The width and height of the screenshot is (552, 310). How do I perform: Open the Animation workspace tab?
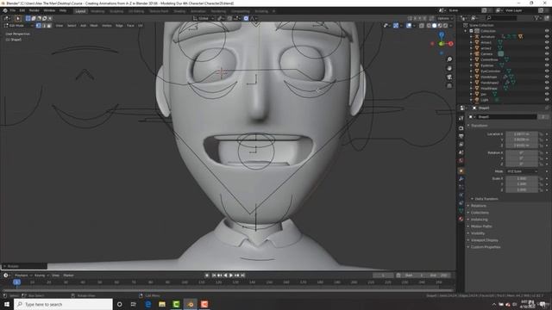click(x=198, y=11)
